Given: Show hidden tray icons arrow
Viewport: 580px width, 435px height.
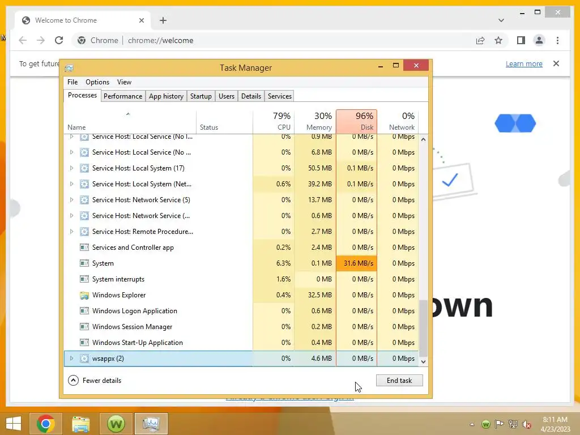Looking at the screenshot, I should point(472,424).
